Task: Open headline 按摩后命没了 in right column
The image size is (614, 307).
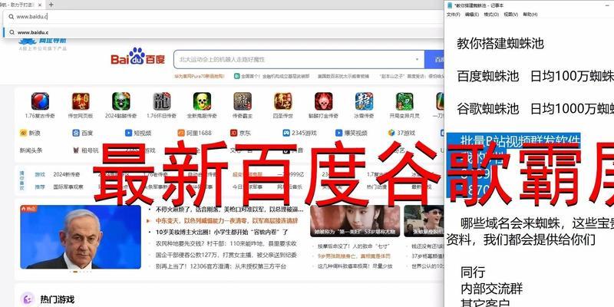Action: point(354,246)
